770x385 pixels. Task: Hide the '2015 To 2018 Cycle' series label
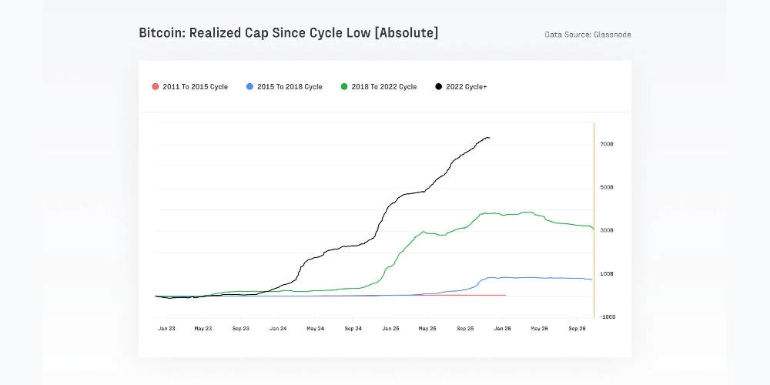click(290, 87)
